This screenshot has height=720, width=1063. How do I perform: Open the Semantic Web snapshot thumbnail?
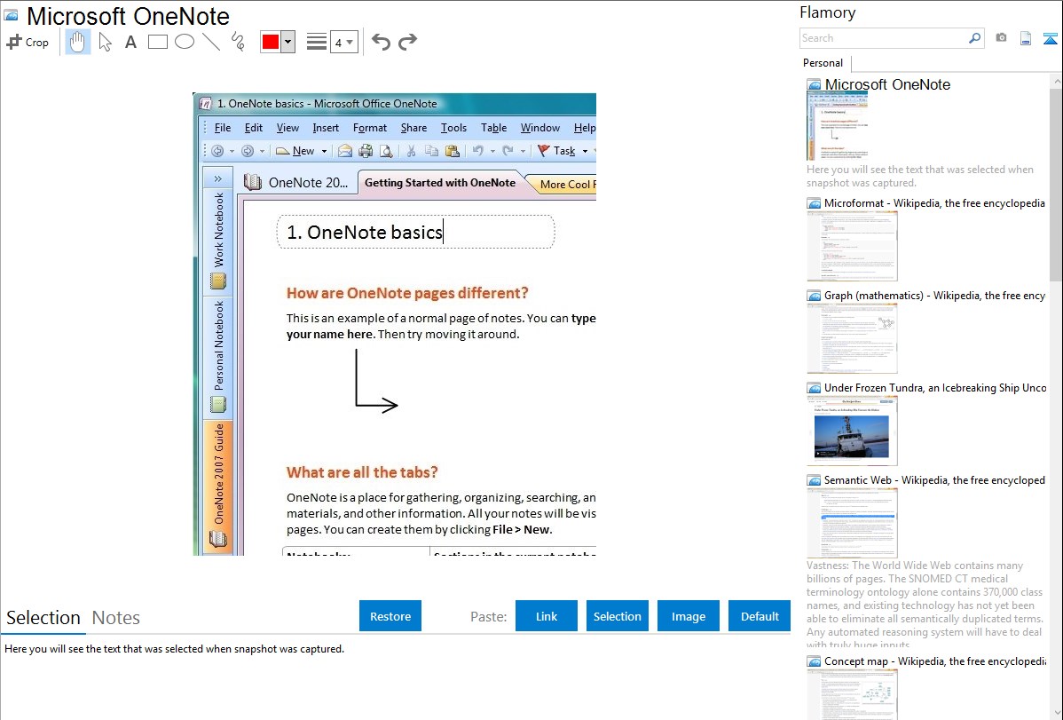pos(852,523)
